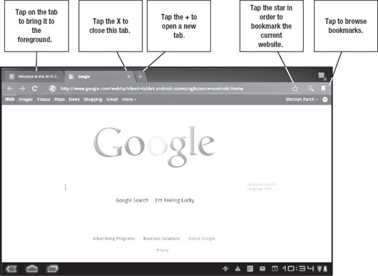
Task: Click the Google Search button
Action: pyautogui.click(x=132, y=200)
